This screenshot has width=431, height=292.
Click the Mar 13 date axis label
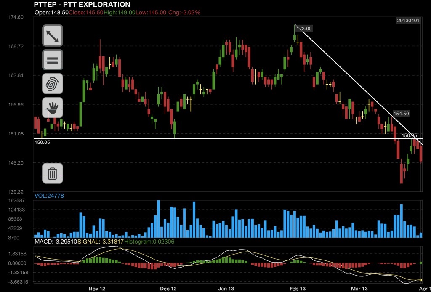point(359,289)
